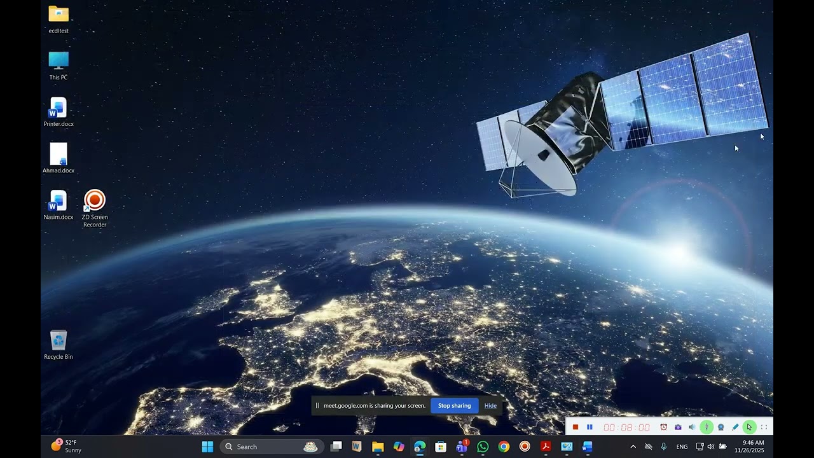
Task: Open Task View from the taskbar
Action: pyautogui.click(x=336, y=447)
